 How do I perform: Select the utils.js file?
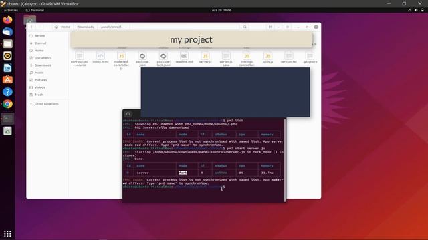[267, 57]
